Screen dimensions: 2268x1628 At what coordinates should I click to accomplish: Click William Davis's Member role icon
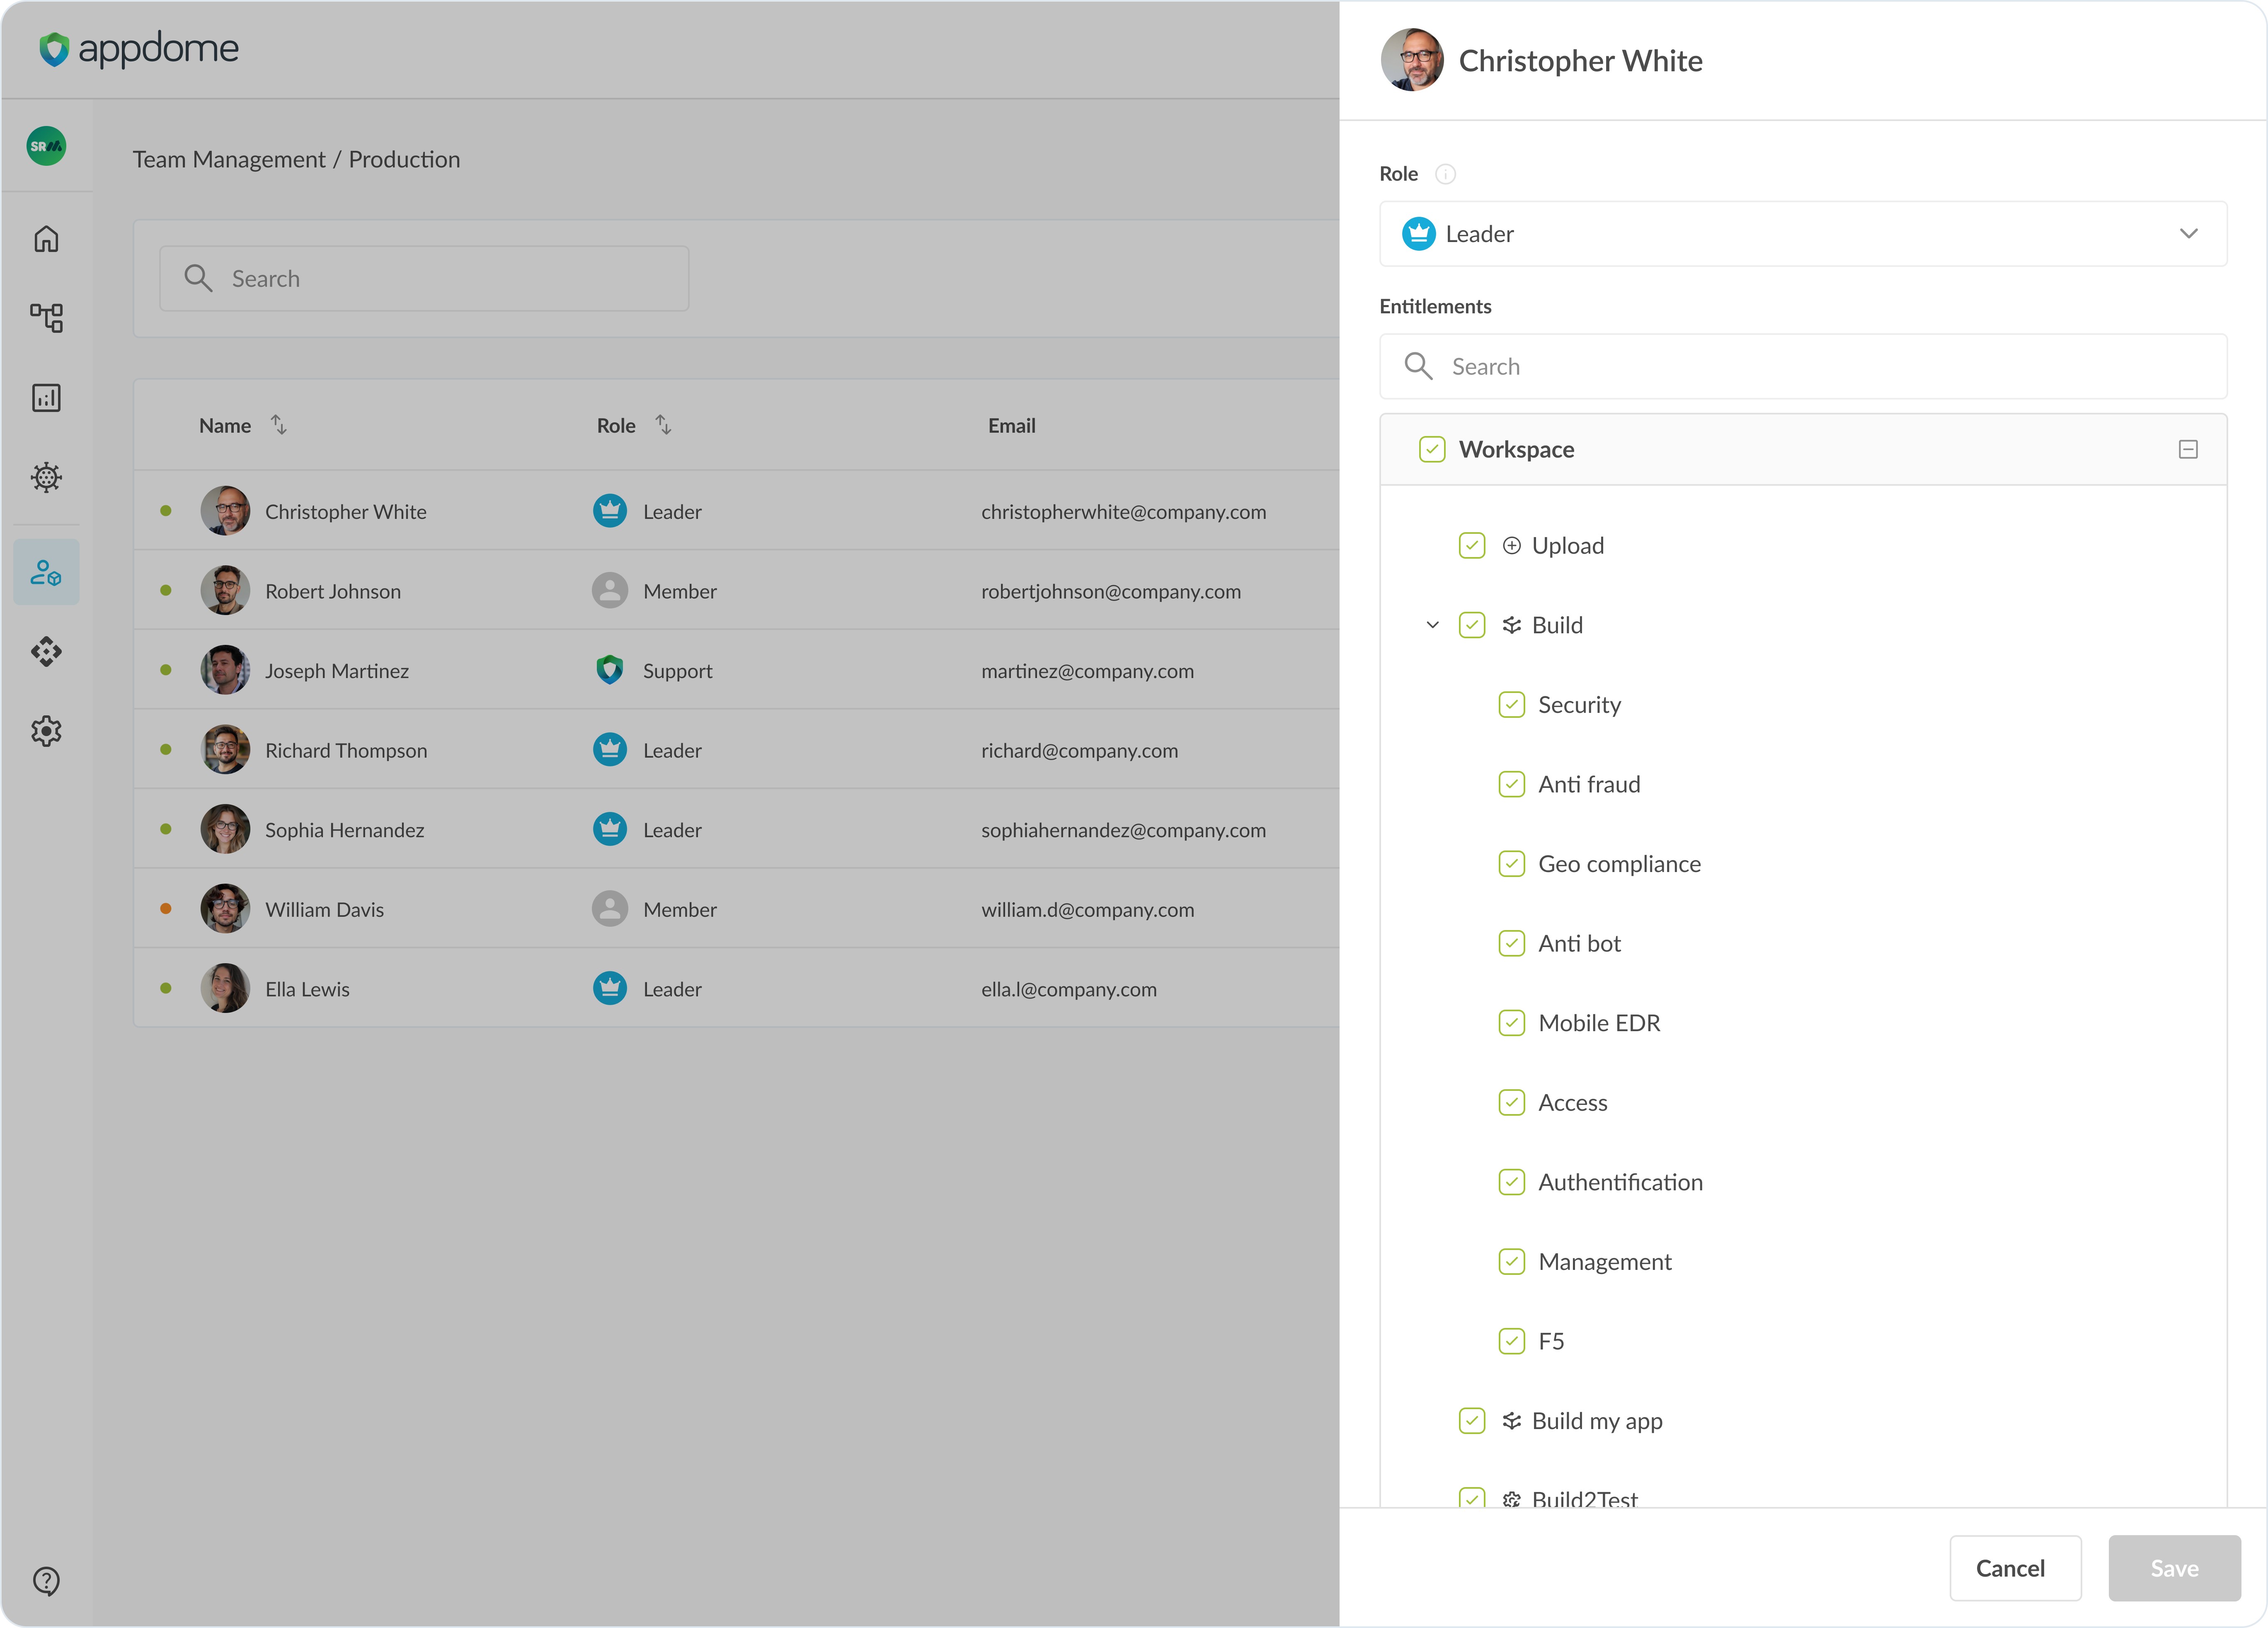coord(610,909)
